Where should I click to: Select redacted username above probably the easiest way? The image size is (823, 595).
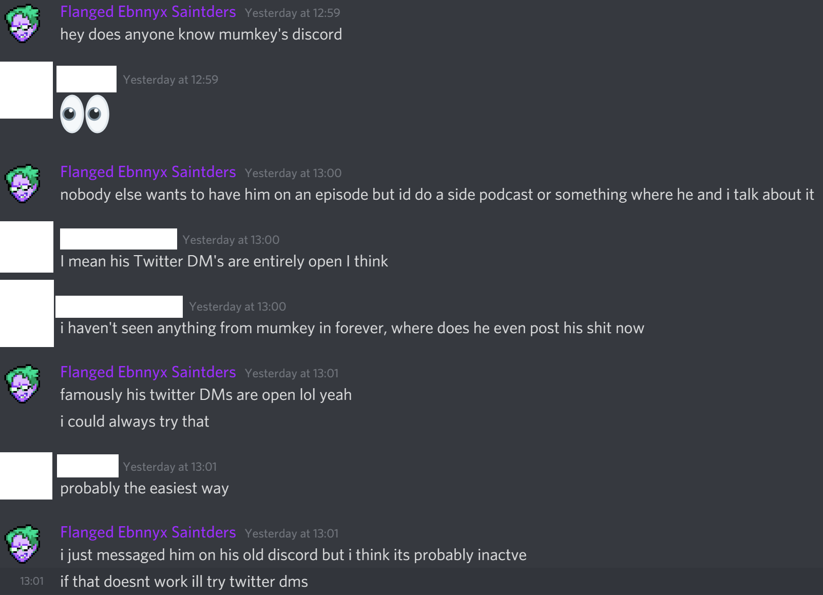click(88, 466)
